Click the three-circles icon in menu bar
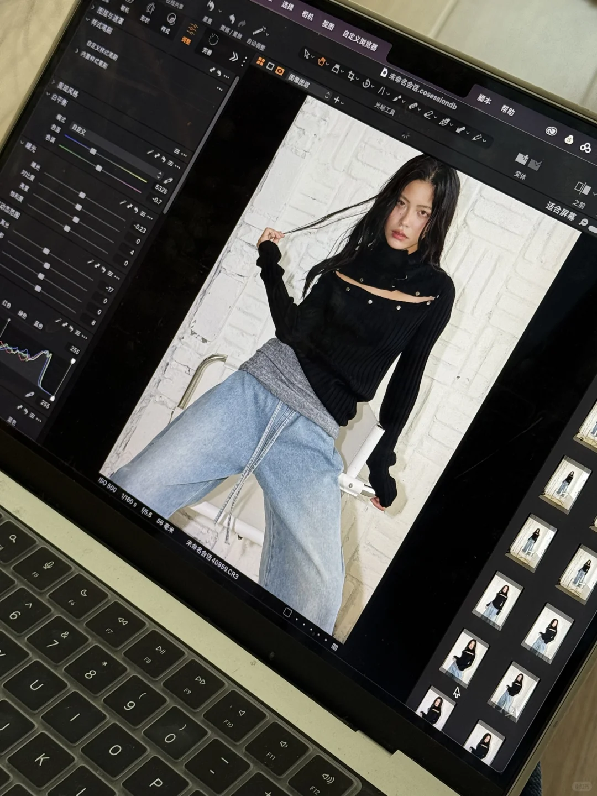This screenshot has width=597, height=796. 585,147
